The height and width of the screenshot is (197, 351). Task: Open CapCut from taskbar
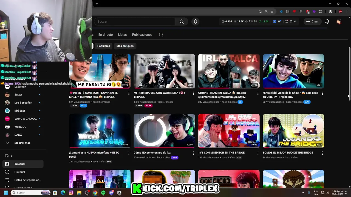click(119, 193)
